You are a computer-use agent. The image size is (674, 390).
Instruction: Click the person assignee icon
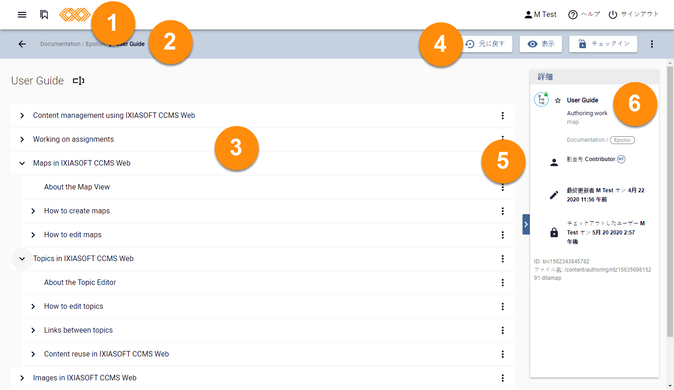point(554,162)
